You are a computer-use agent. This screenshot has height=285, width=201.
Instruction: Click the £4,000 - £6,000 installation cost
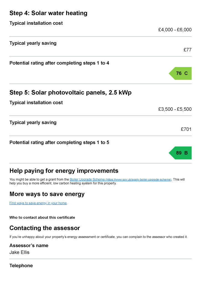point(175,30)
